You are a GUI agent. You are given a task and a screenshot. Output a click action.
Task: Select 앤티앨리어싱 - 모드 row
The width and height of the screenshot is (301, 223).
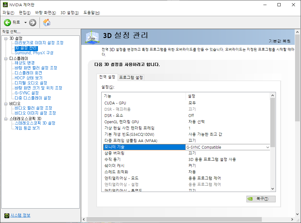click(186, 178)
